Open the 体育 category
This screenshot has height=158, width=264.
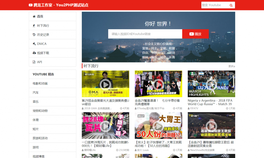[35, 120]
